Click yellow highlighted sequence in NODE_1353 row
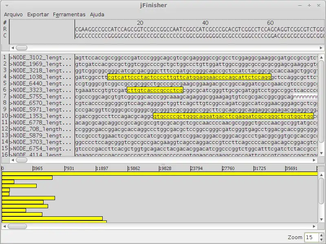The width and height of the screenshot is (326, 244). [233, 116]
